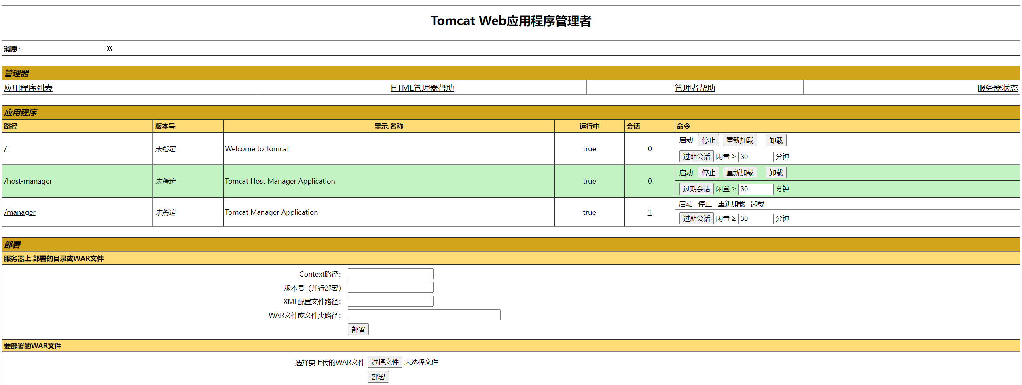
Task: Click the 显示.名称 column header
Action: tap(389, 126)
